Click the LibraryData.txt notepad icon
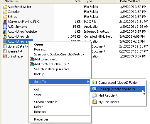150x124 pixels. click(5, 46)
